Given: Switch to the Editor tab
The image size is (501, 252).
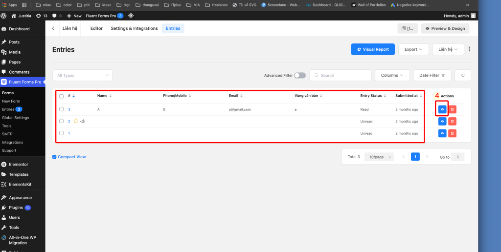Looking at the screenshot, I should click(x=96, y=28).
